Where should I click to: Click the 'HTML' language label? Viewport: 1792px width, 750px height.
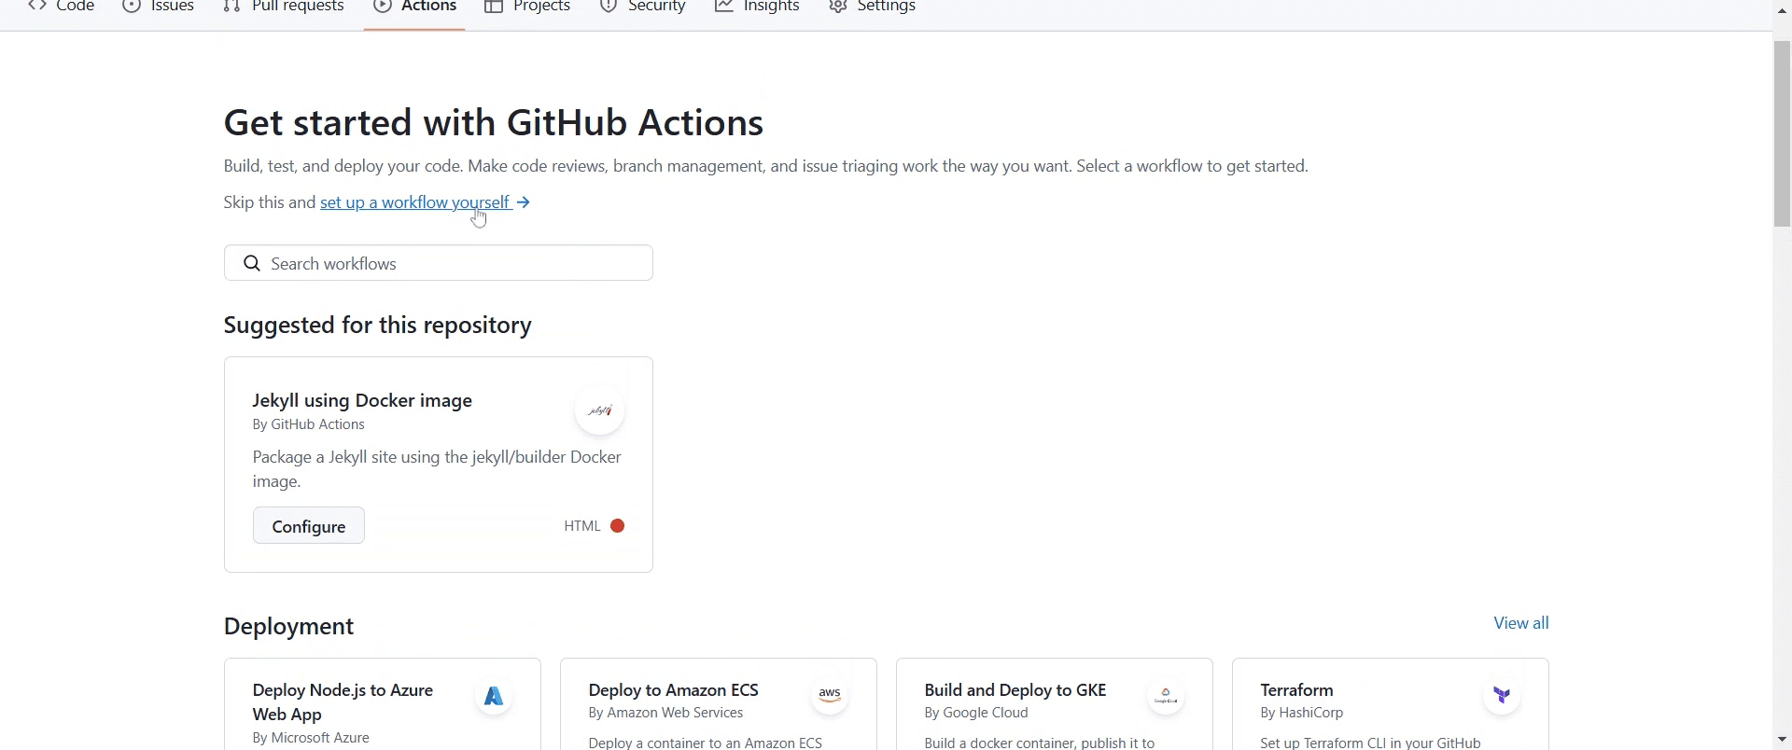(x=582, y=526)
